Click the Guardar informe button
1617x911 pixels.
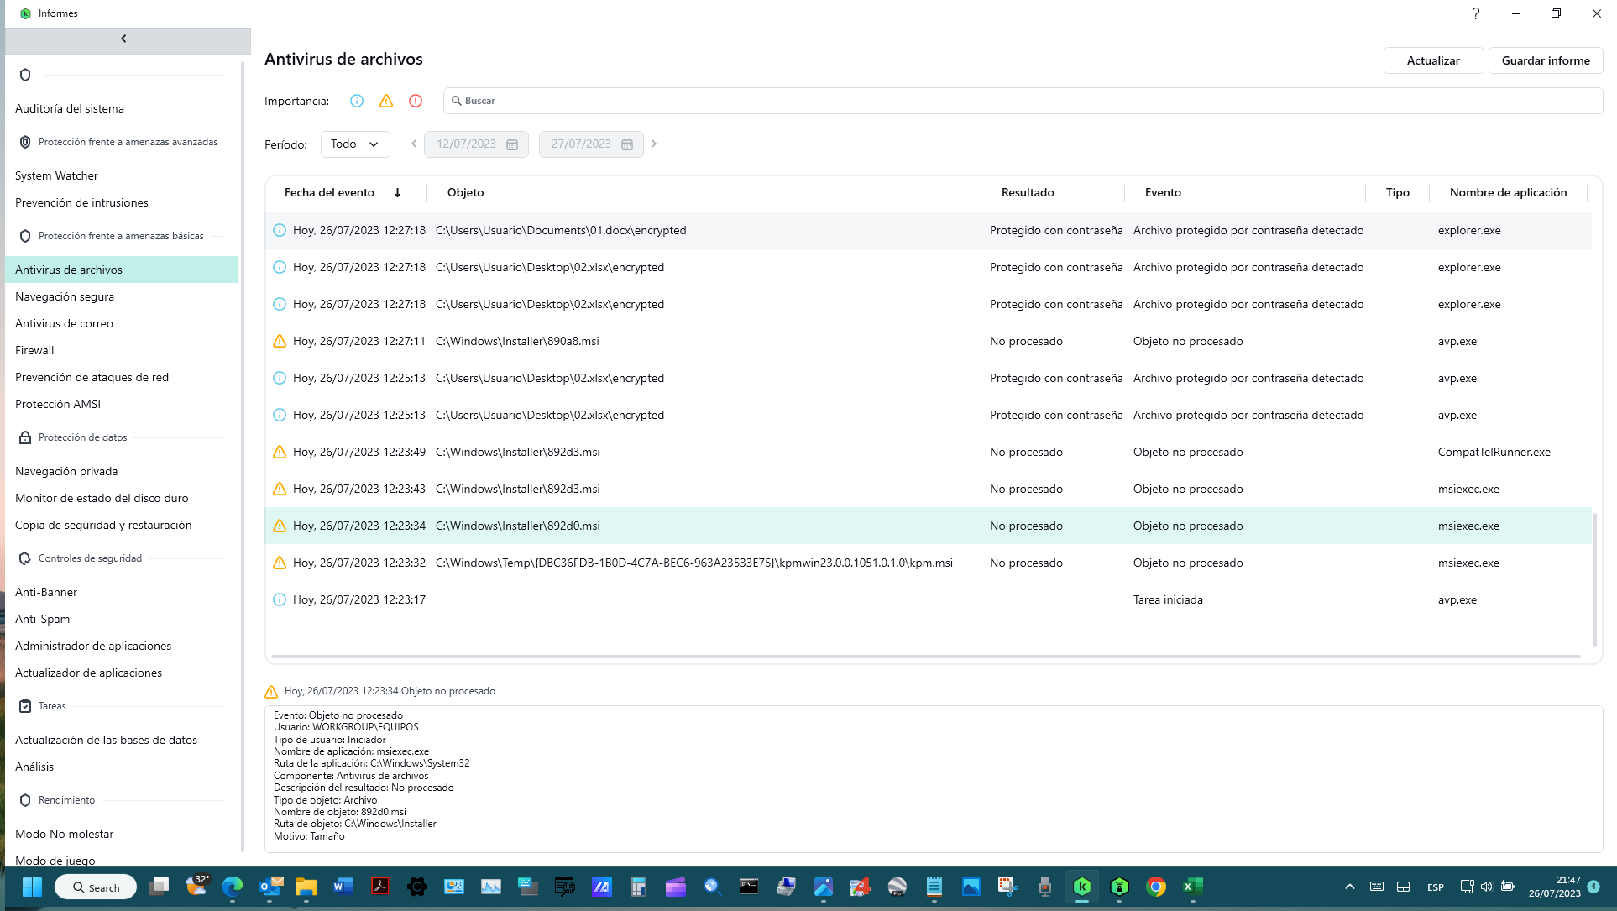tap(1545, 60)
